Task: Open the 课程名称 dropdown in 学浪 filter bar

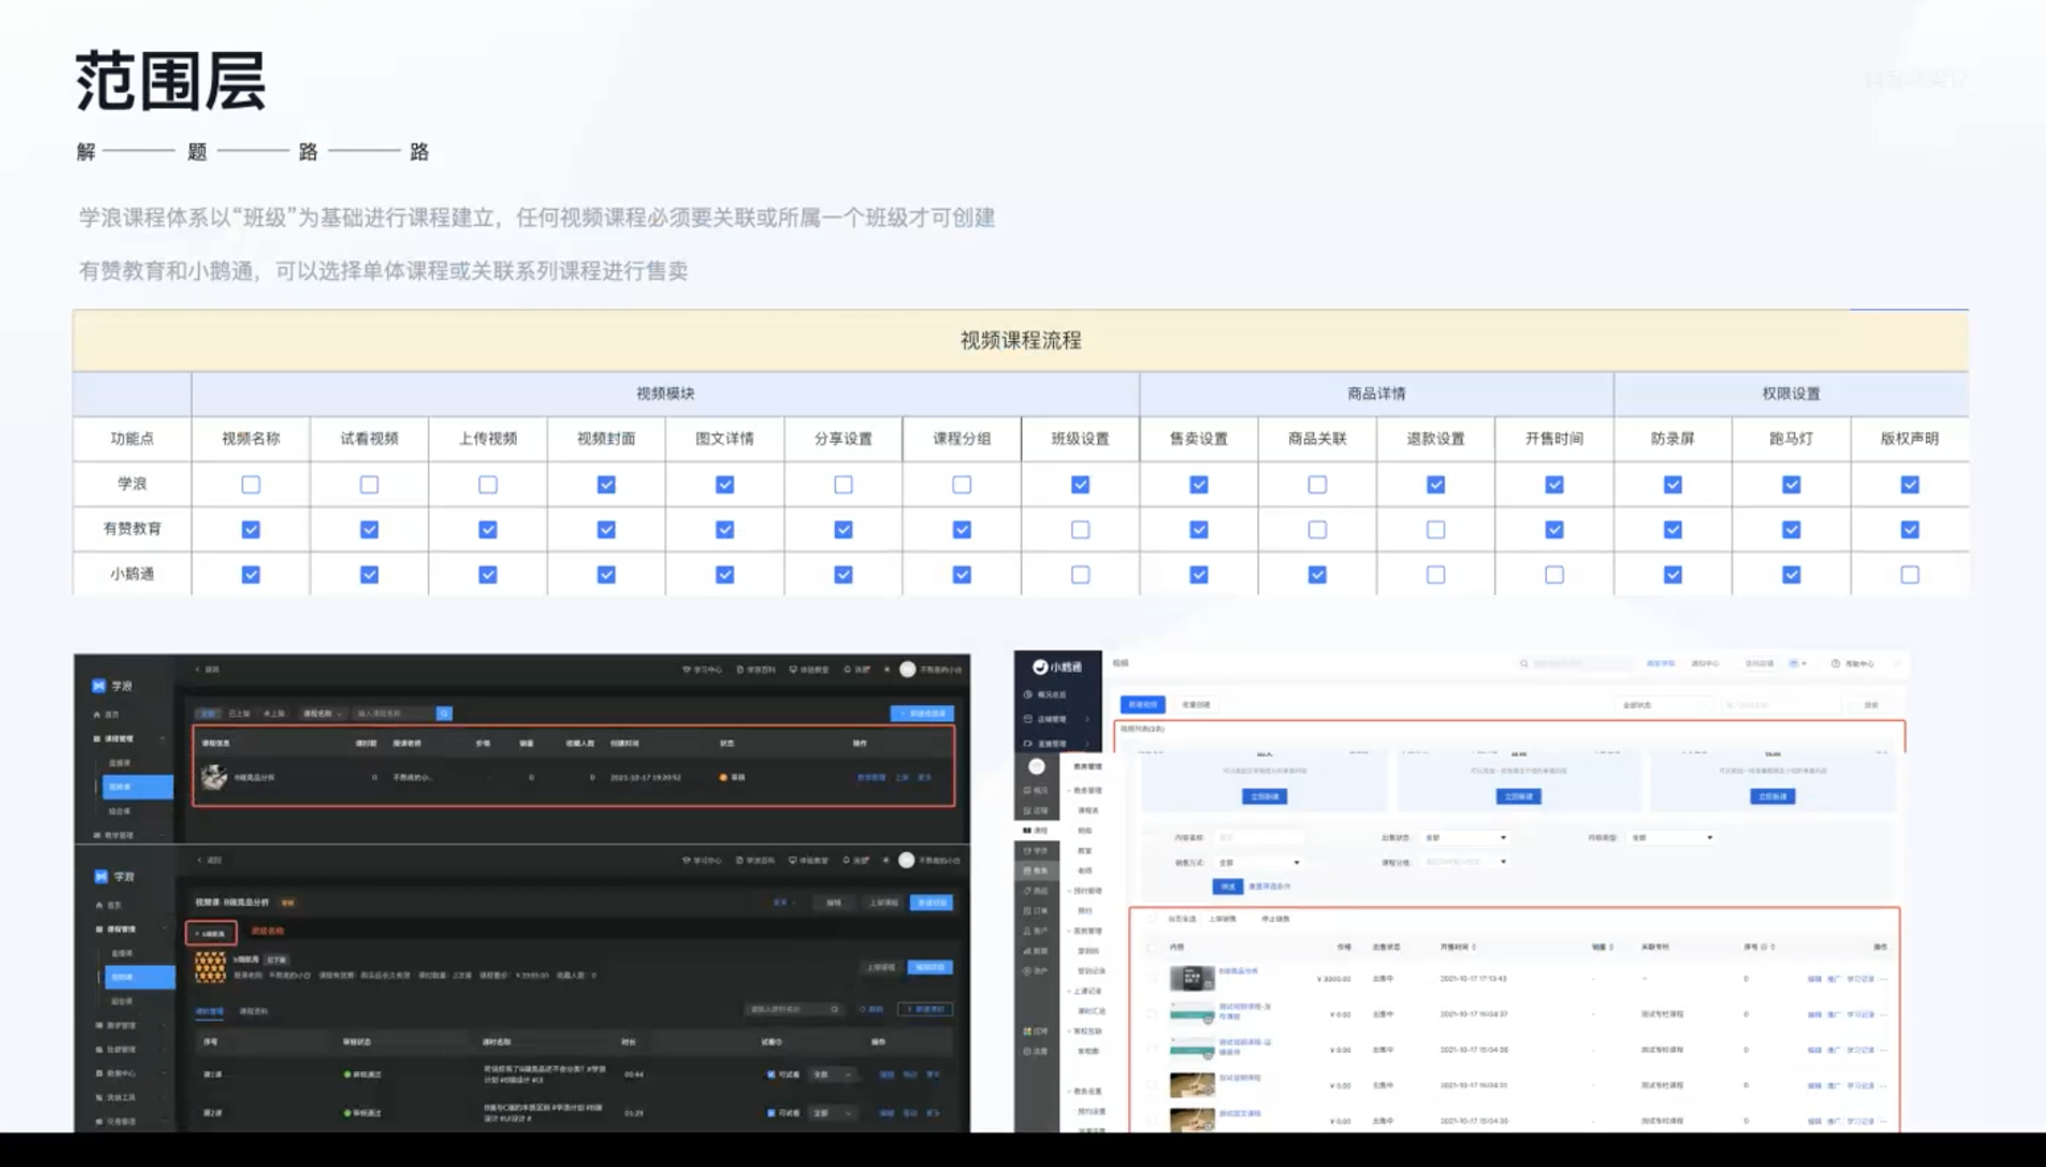Action: pyautogui.click(x=322, y=713)
